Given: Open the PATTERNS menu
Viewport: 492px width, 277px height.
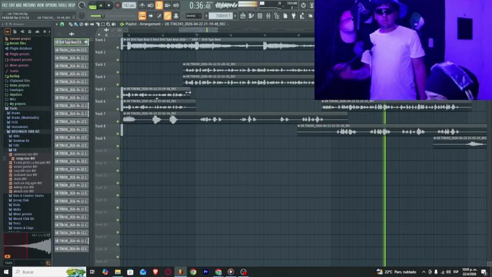Looking at the screenshot, I should pyautogui.click(x=29, y=5).
